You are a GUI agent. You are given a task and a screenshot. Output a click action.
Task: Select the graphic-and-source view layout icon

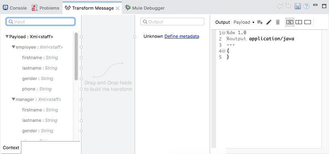[290, 22]
